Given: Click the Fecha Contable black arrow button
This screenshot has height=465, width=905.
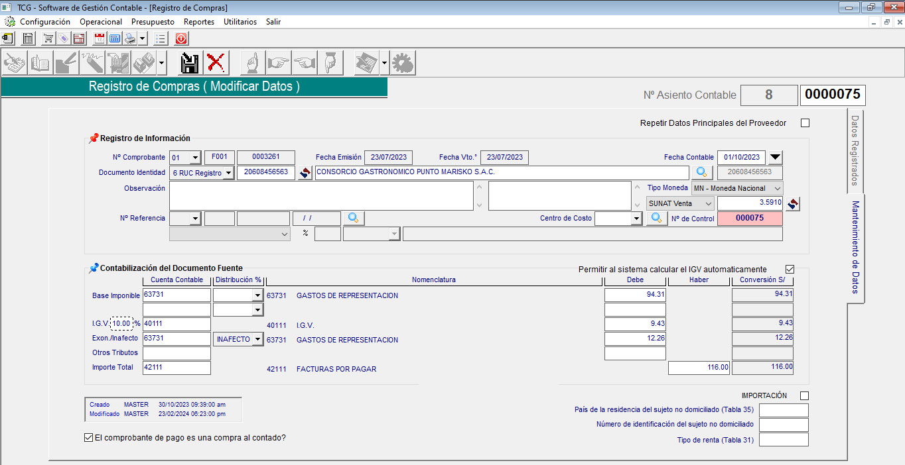Looking at the screenshot, I should (x=775, y=158).
